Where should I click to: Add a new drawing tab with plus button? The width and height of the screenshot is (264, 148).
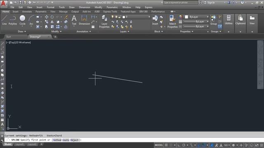55,37
